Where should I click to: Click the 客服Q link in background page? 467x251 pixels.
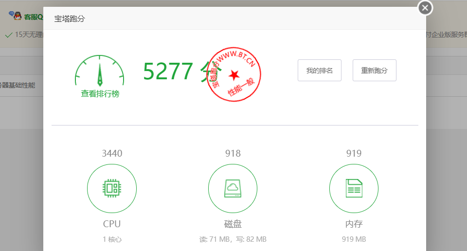click(34, 17)
